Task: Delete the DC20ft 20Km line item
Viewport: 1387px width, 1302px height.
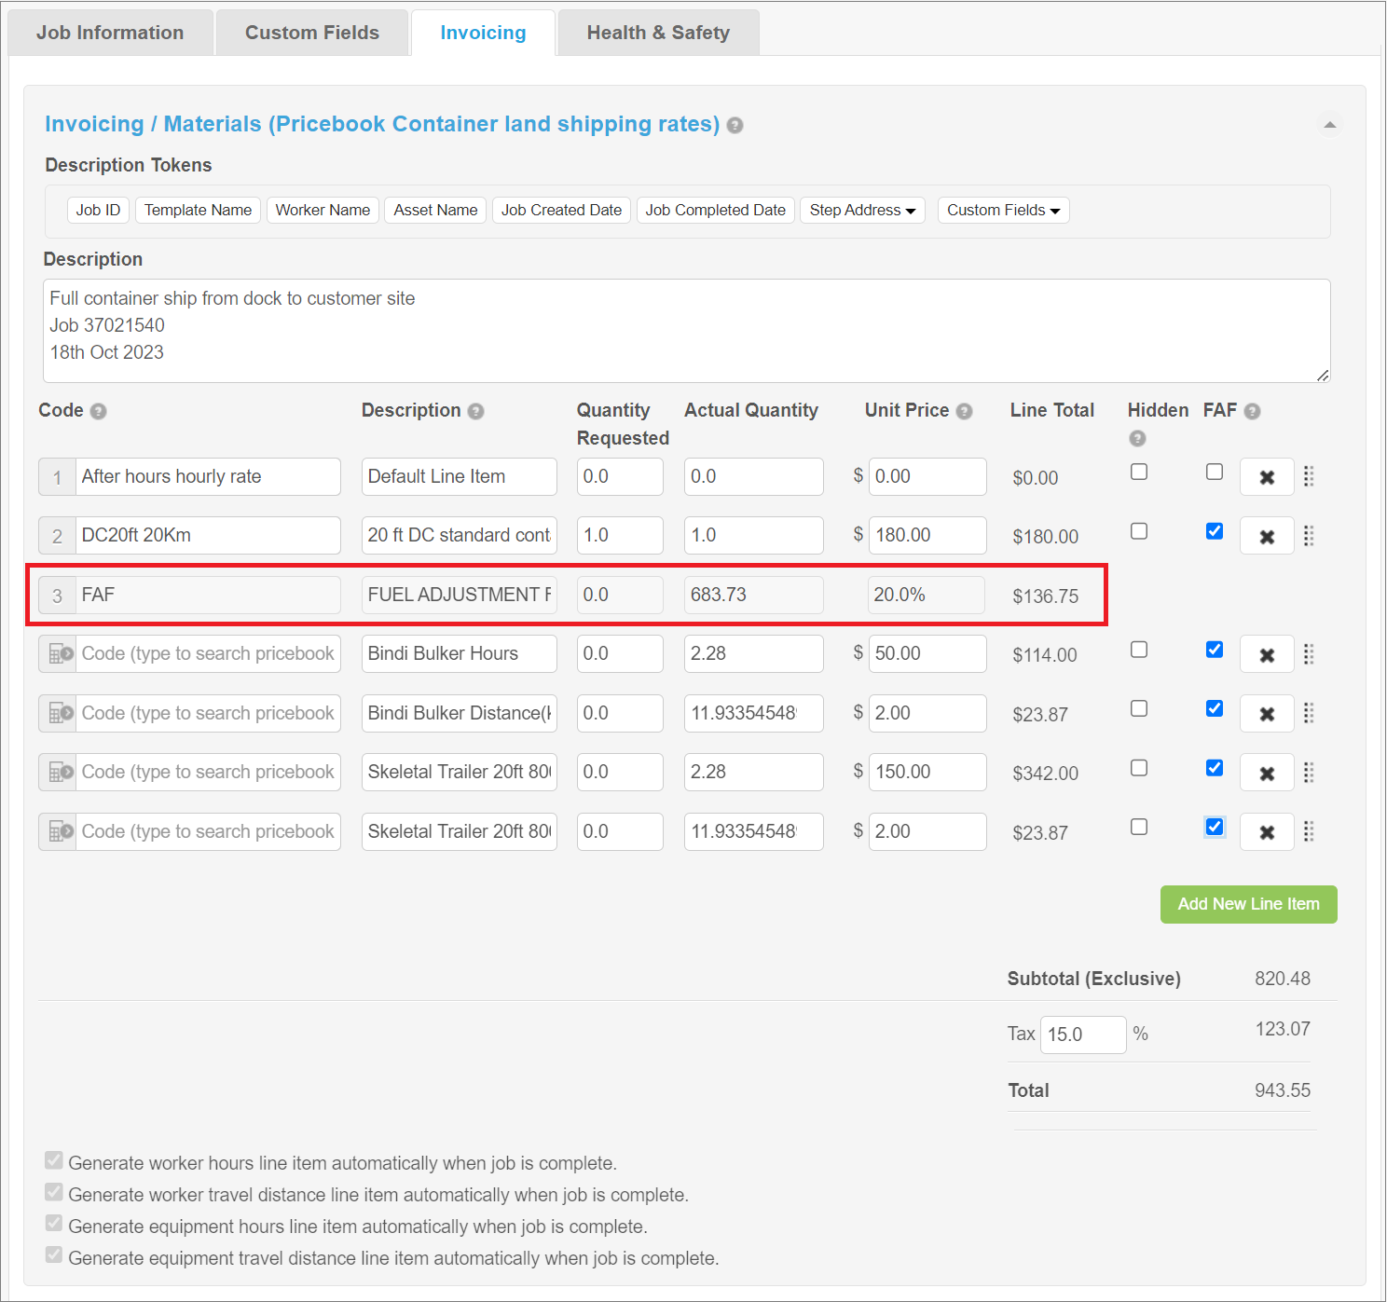Action: pos(1267,536)
